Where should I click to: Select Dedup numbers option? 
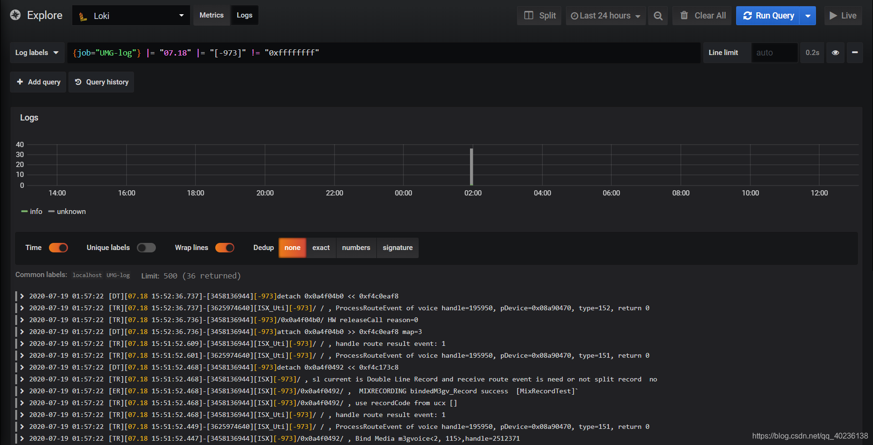[356, 248]
